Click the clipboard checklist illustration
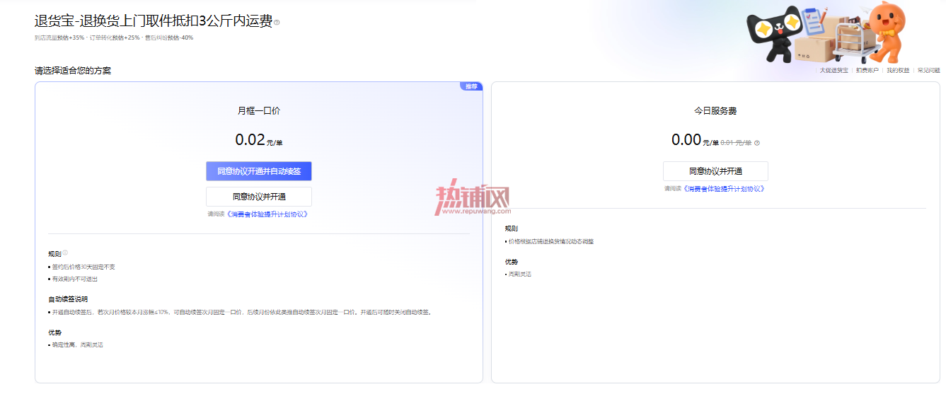Screen dimensions: 946x394 tap(815, 23)
